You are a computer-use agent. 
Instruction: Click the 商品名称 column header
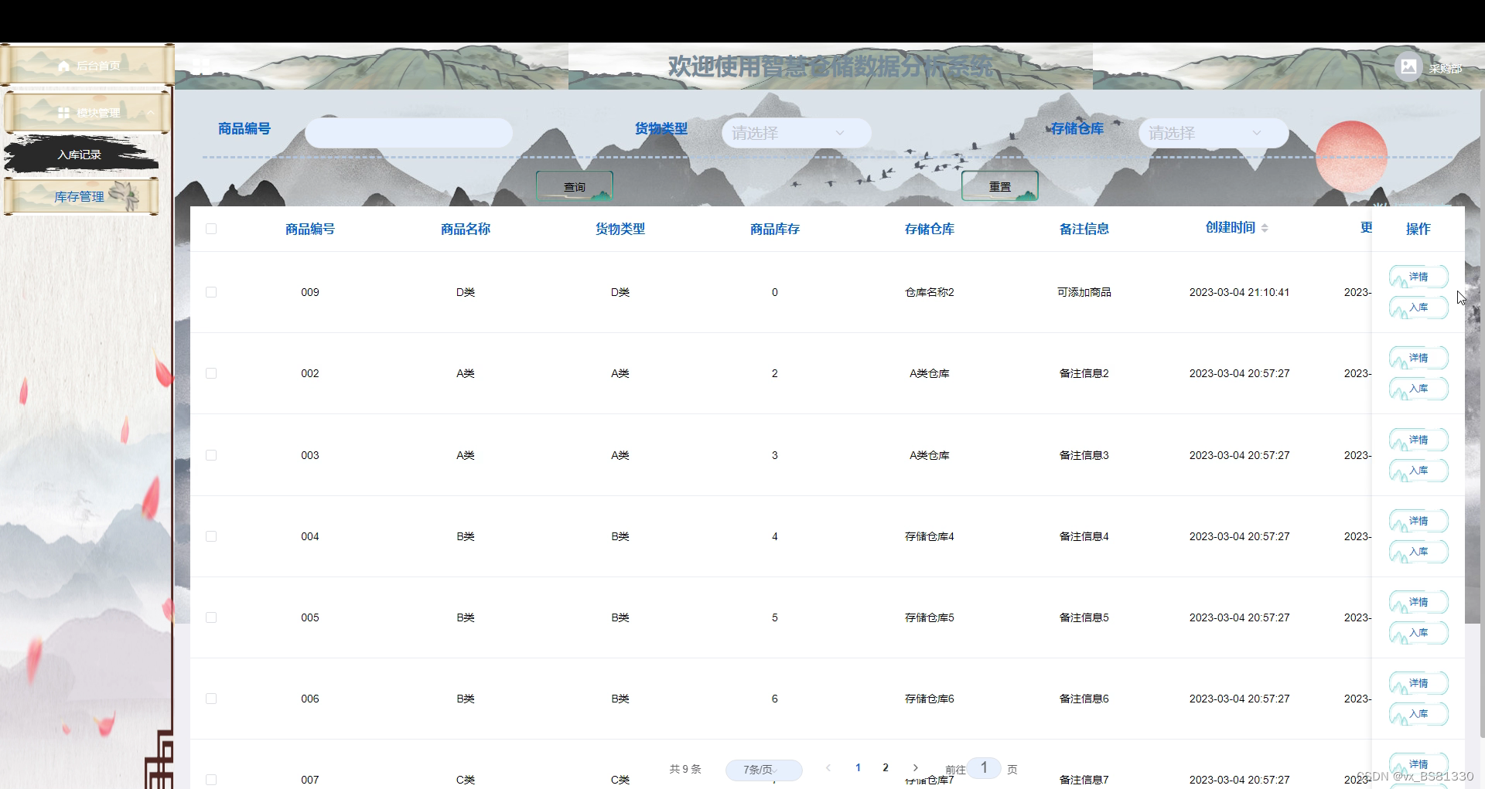coord(466,229)
